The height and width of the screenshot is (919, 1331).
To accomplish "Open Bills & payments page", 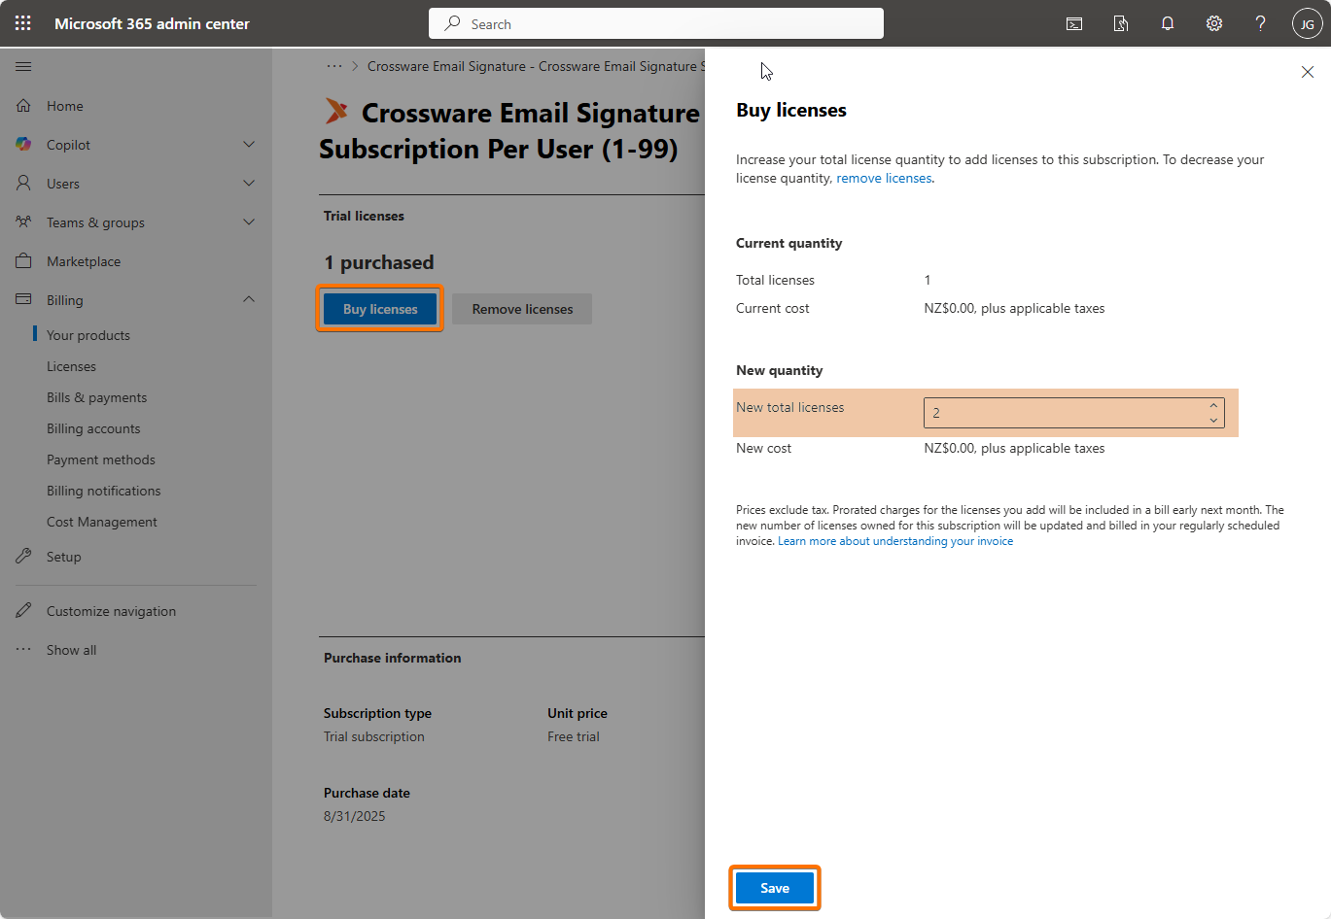I will click(x=96, y=397).
